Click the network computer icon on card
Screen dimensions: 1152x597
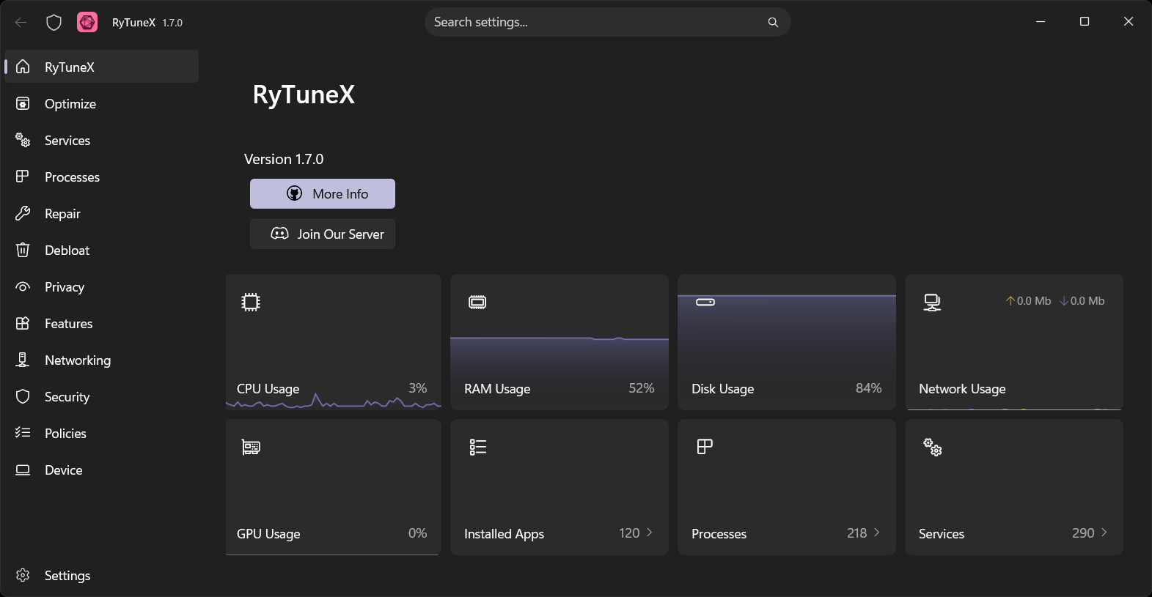(x=932, y=302)
